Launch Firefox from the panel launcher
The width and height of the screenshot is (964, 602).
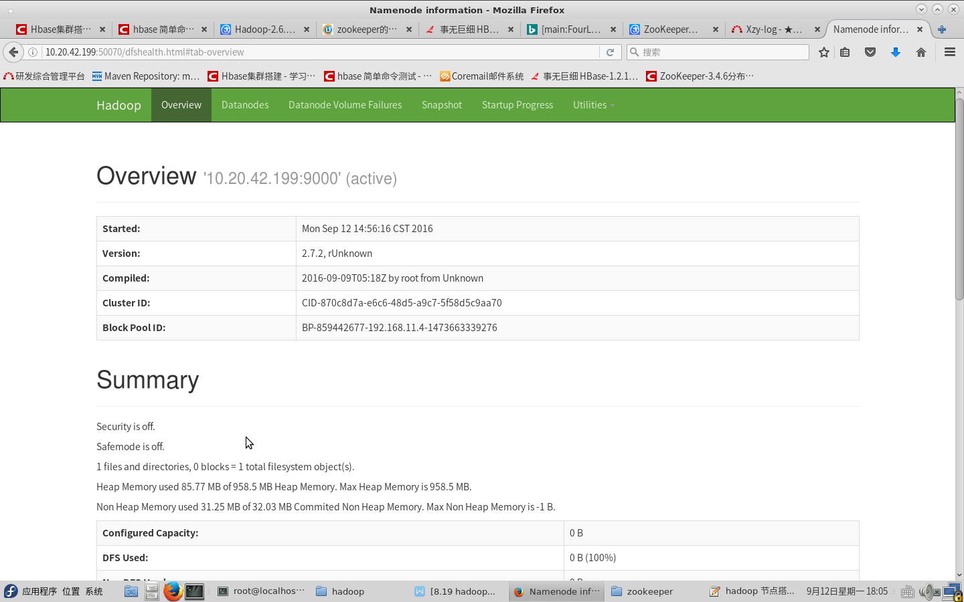click(173, 591)
